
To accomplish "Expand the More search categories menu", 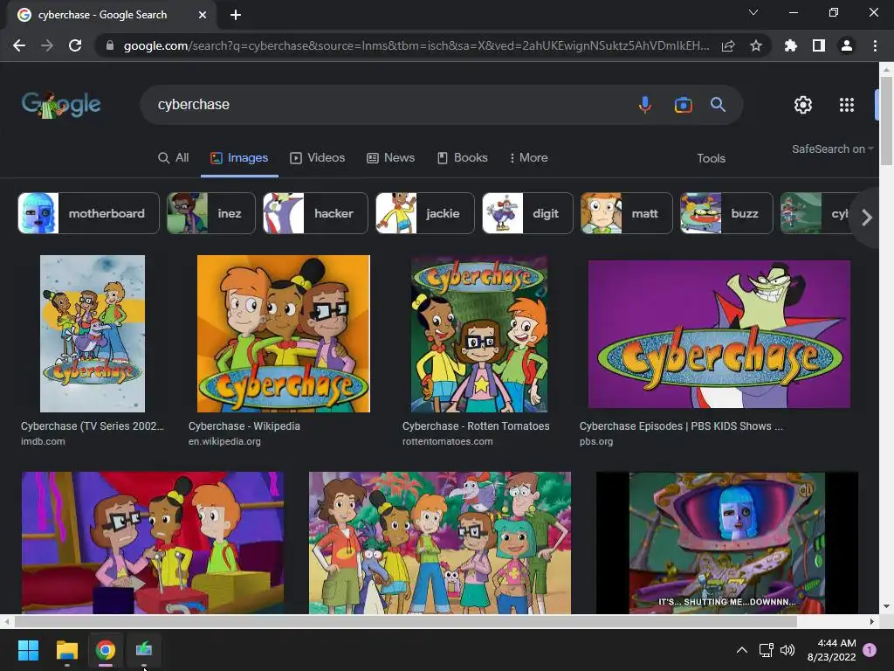I will pyautogui.click(x=528, y=158).
